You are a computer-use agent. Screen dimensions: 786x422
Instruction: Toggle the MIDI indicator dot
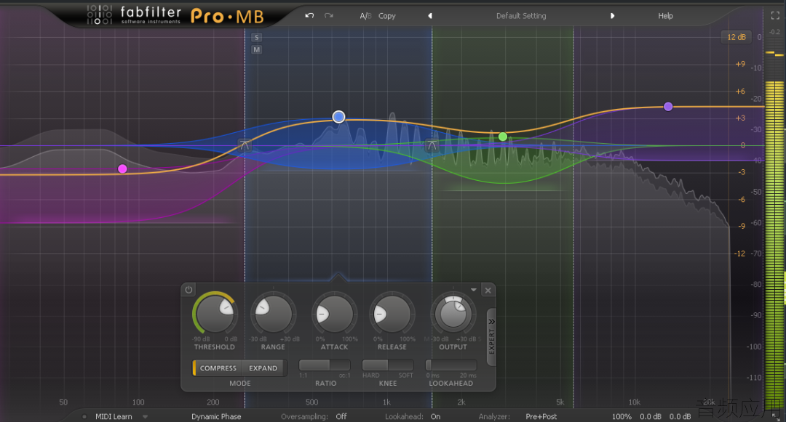[84, 416]
